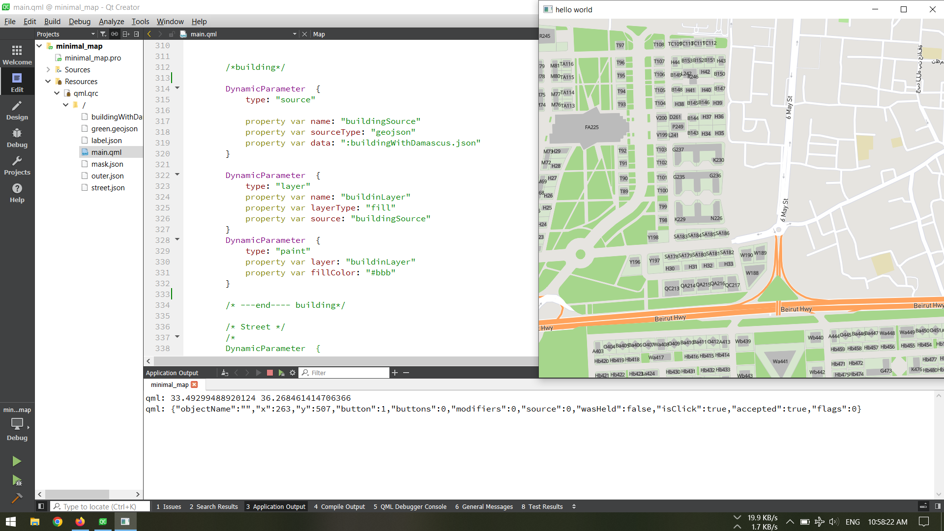Clear application output with broom icon
This screenshot has width=944, height=531.
225,373
